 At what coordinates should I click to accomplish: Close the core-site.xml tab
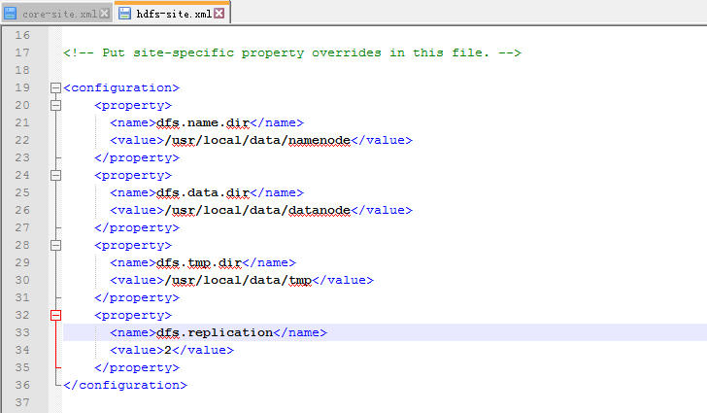pos(105,14)
